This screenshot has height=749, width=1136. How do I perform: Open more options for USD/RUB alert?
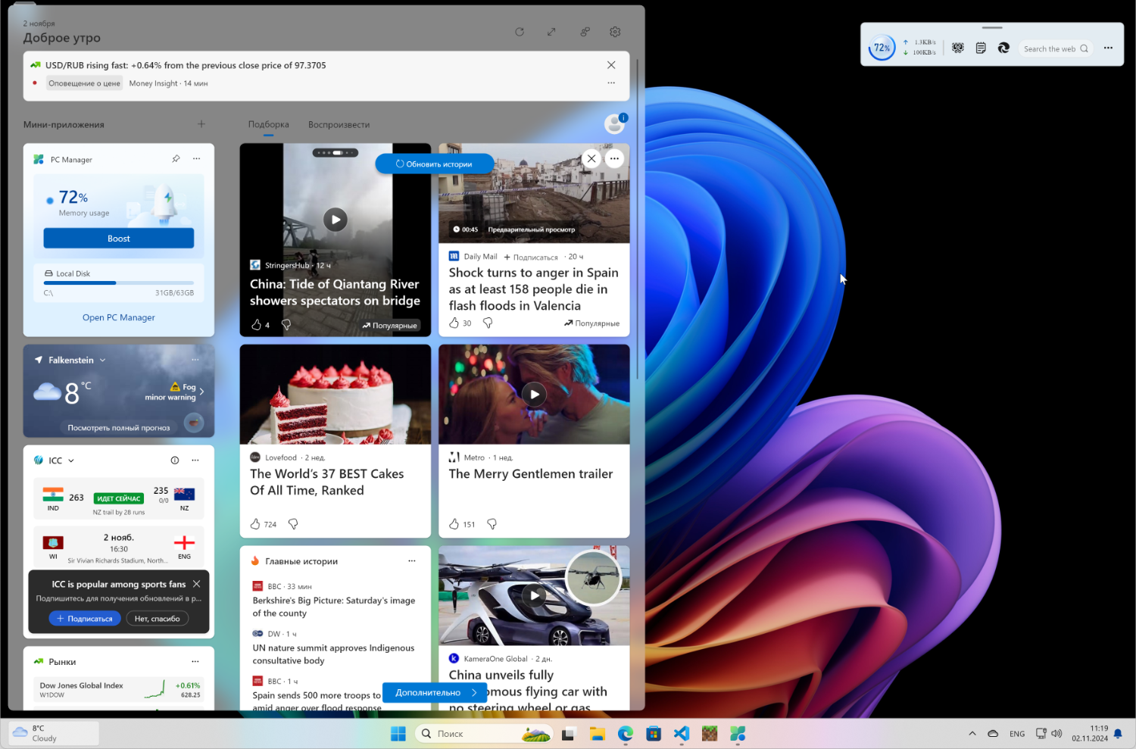click(x=611, y=83)
